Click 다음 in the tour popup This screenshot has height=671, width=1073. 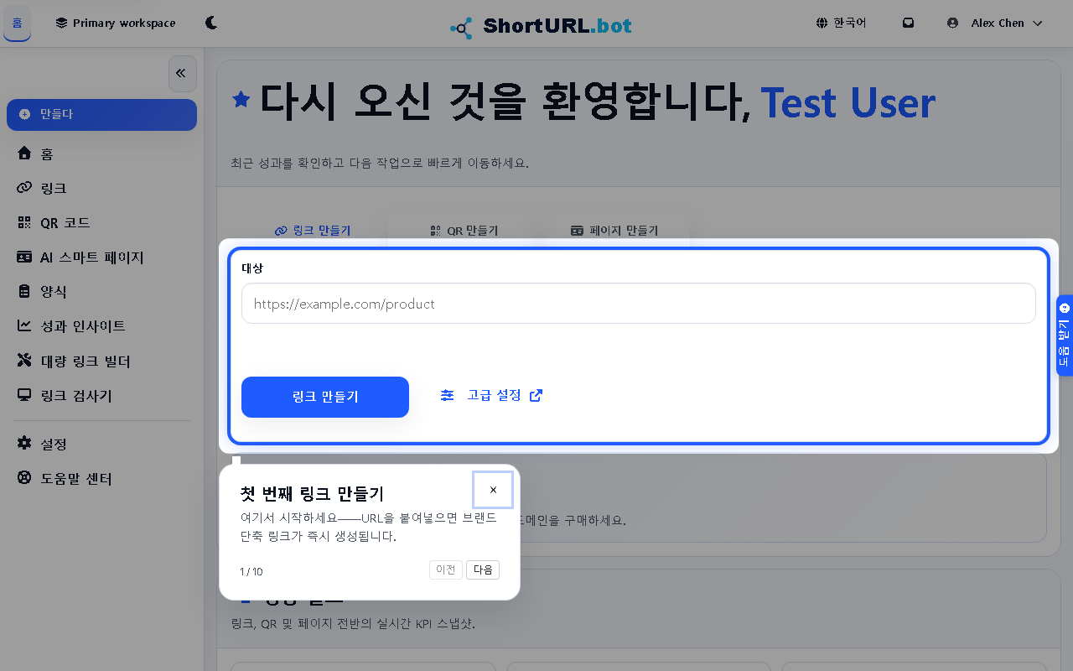(x=483, y=570)
